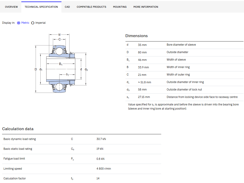
Task: Click 'Basic dynamic load rating' label
Action: point(20,139)
